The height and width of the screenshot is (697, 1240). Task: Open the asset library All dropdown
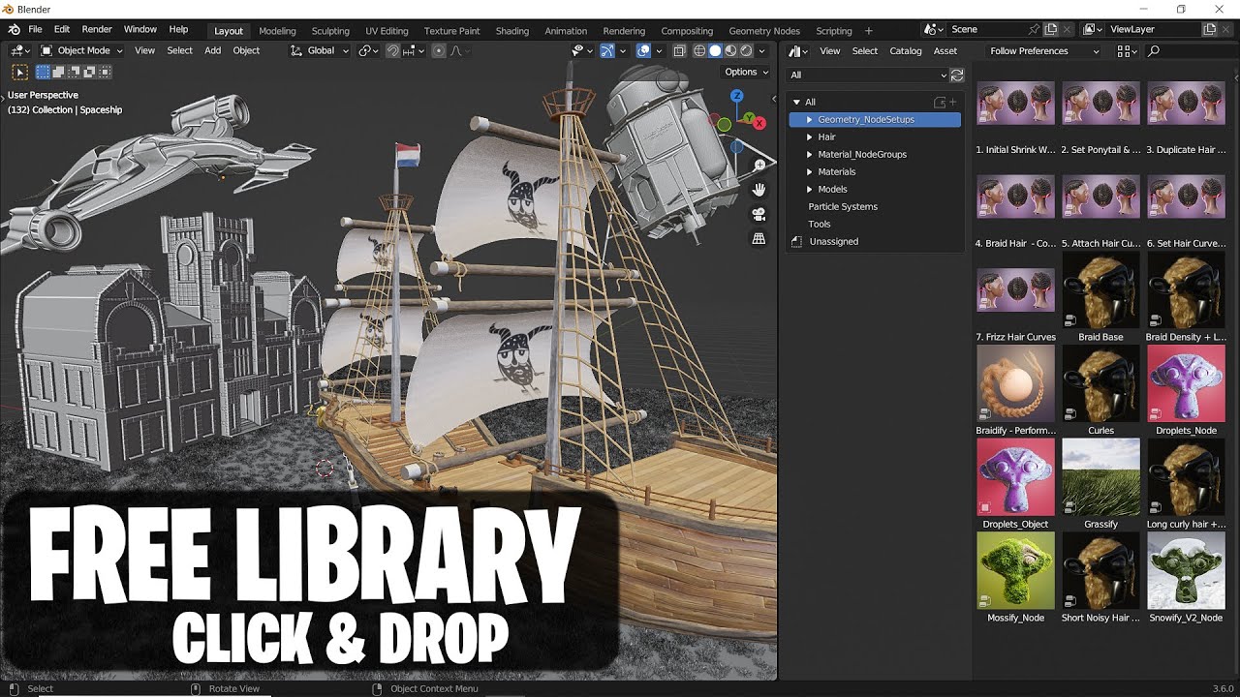(868, 75)
